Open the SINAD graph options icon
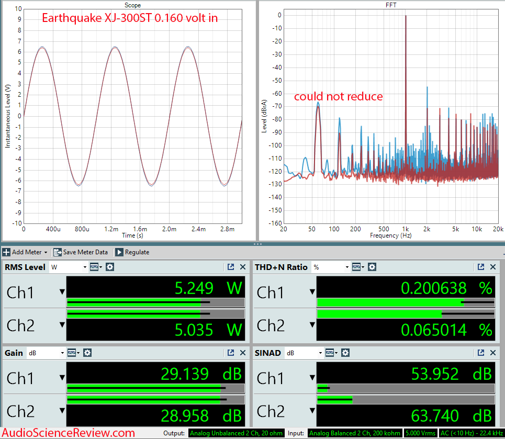 click(331, 353)
